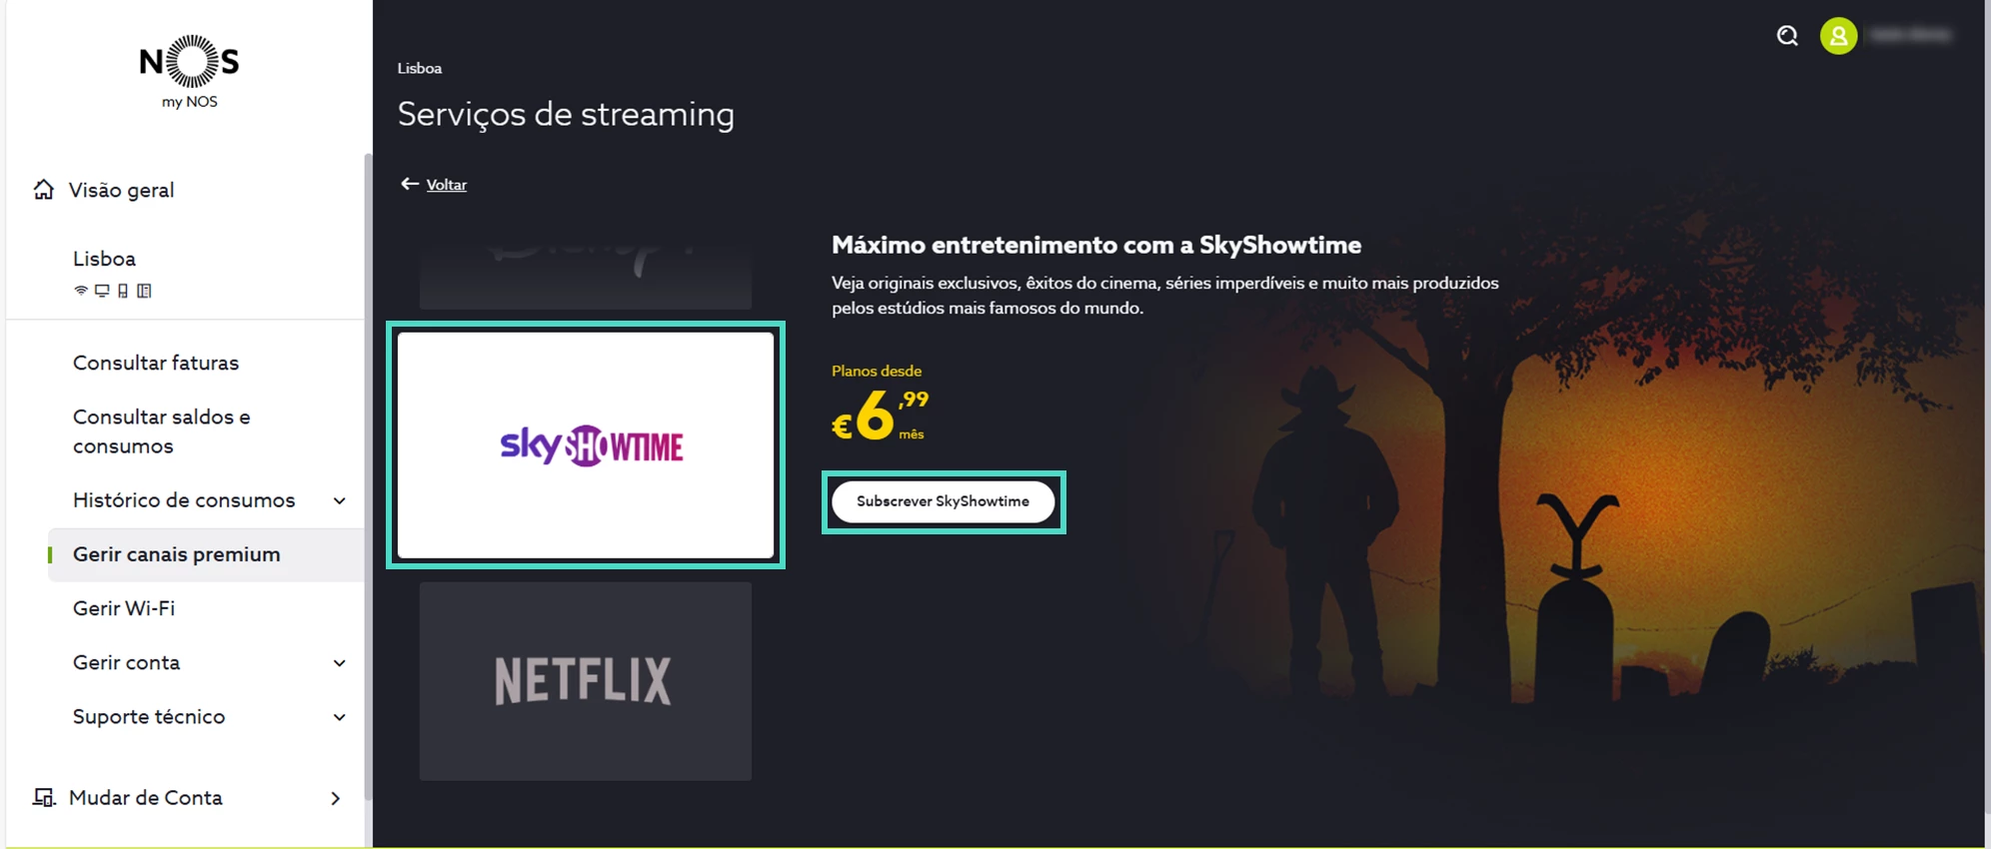Click the back arrow icon beside Voltar
Image resolution: width=1991 pixels, height=849 pixels.
409,184
